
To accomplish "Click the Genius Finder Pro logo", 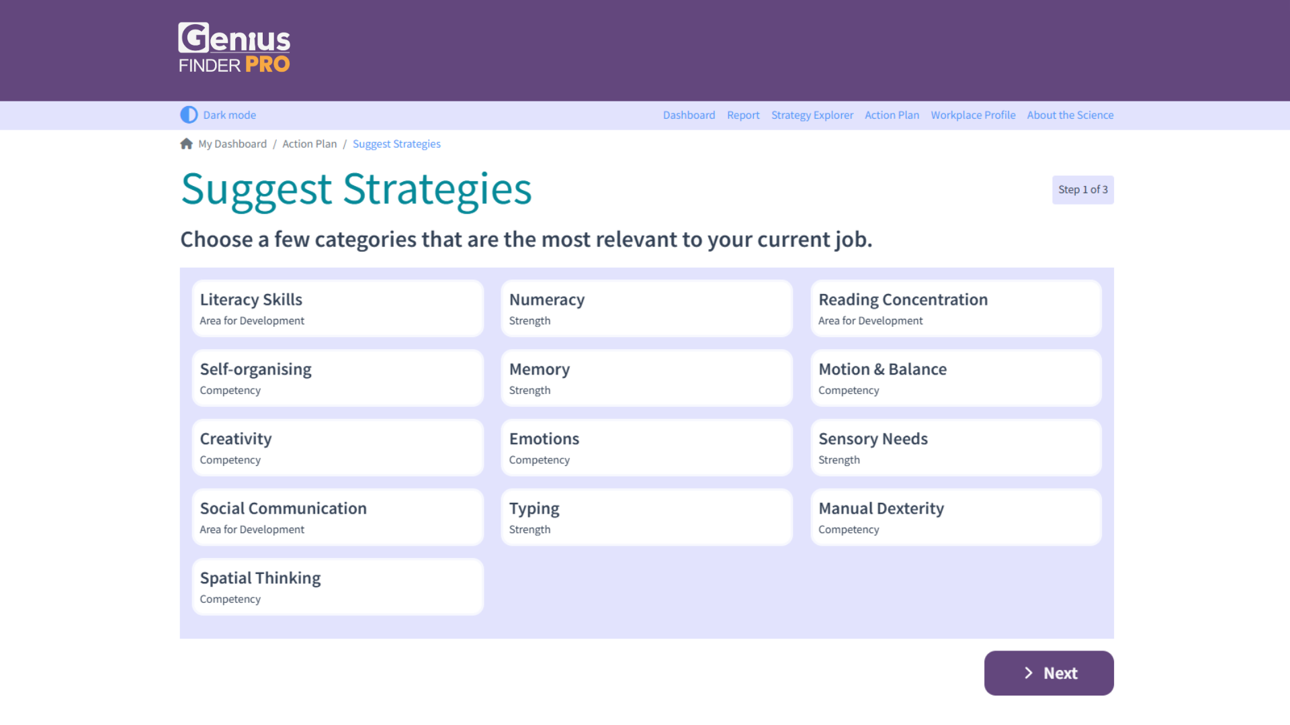I will 234,48.
